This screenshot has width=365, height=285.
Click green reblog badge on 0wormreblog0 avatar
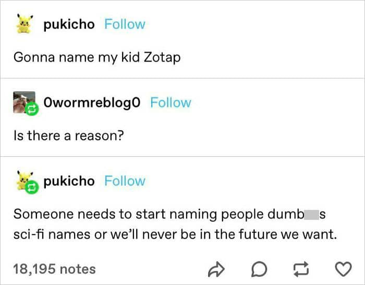click(x=32, y=109)
